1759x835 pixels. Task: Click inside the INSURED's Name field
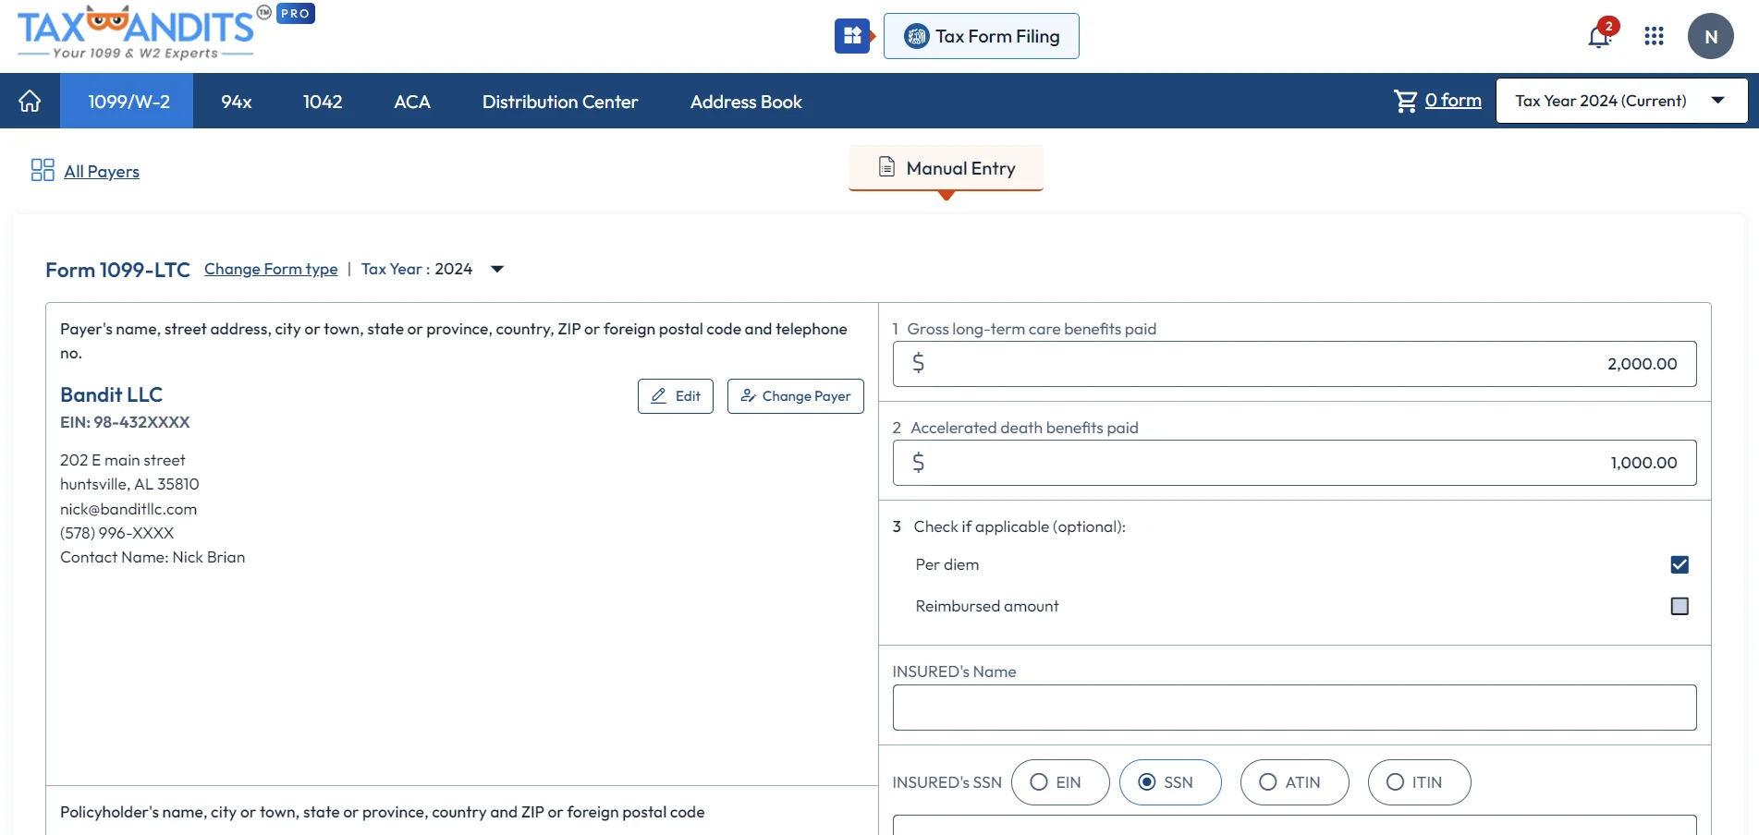click(1292, 707)
